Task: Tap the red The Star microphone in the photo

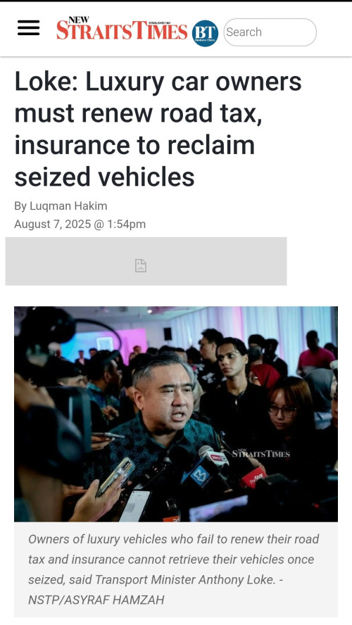Action: [x=253, y=477]
